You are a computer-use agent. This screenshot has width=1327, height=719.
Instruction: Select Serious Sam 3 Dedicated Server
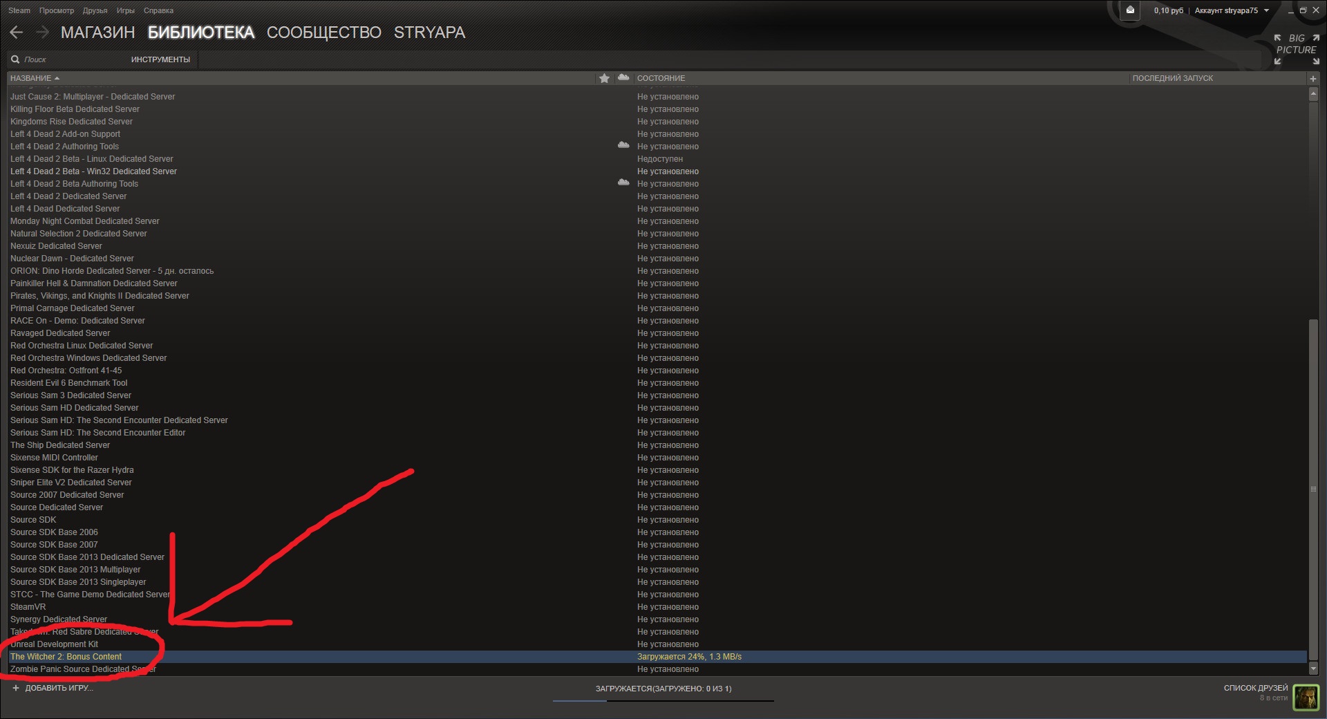click(x=70, y=395)
